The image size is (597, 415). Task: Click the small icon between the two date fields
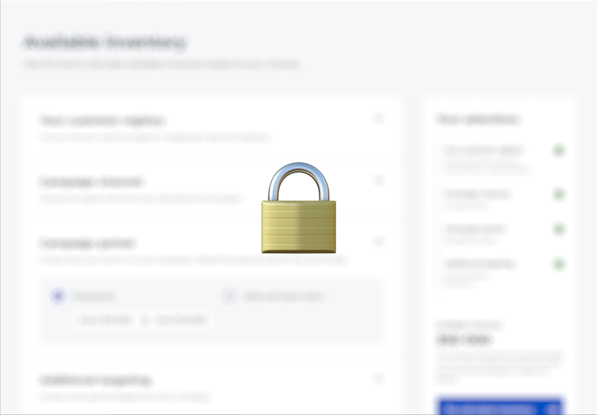(x=145, y=320)
